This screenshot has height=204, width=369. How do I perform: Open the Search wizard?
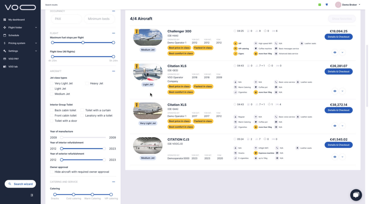pos(20,184)
